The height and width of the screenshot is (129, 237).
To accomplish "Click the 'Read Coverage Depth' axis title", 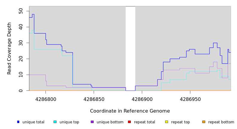I will tap(9, 48).
